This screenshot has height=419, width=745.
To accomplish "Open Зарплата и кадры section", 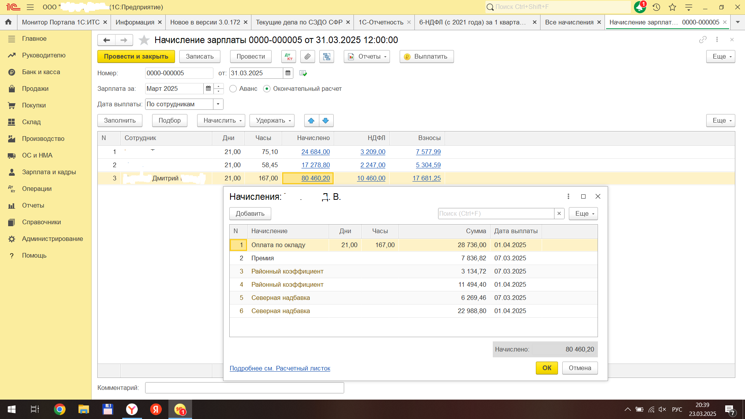I will pyautogui.click(x=49, y=172).
